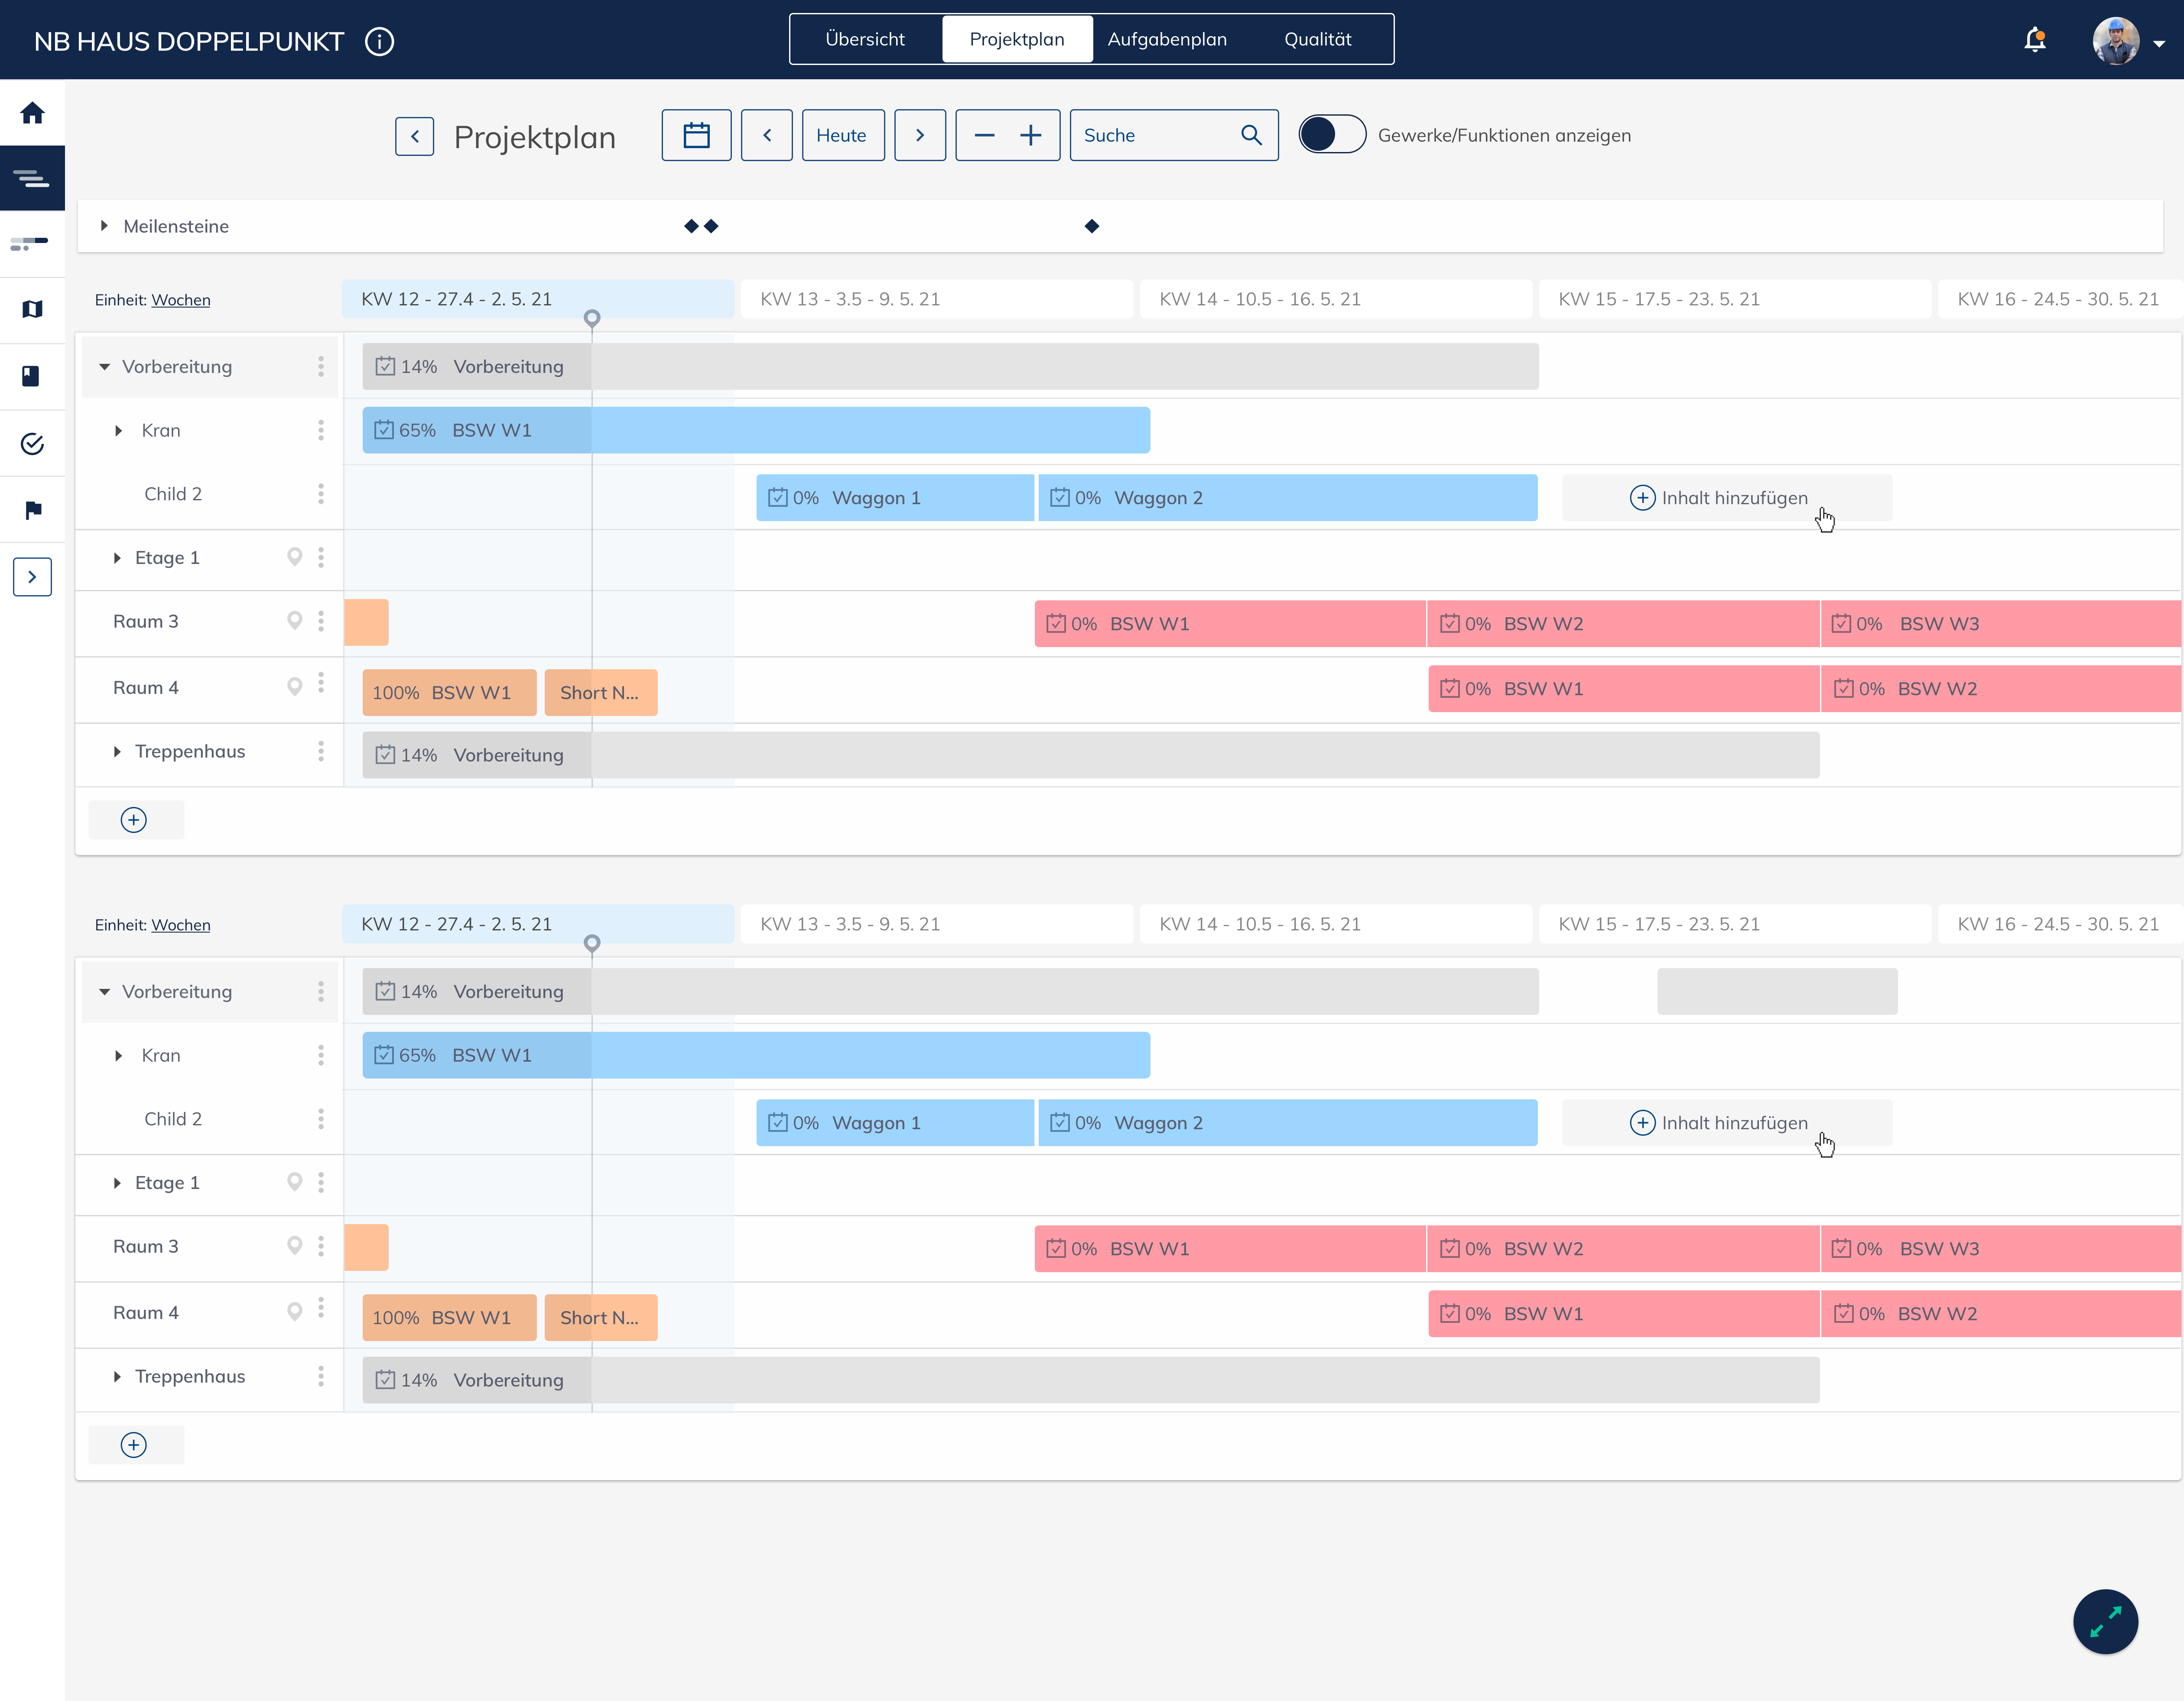Open the Aufgabenplan tab
Screen dimensions: 2184x1701
tap(1167, 39)
